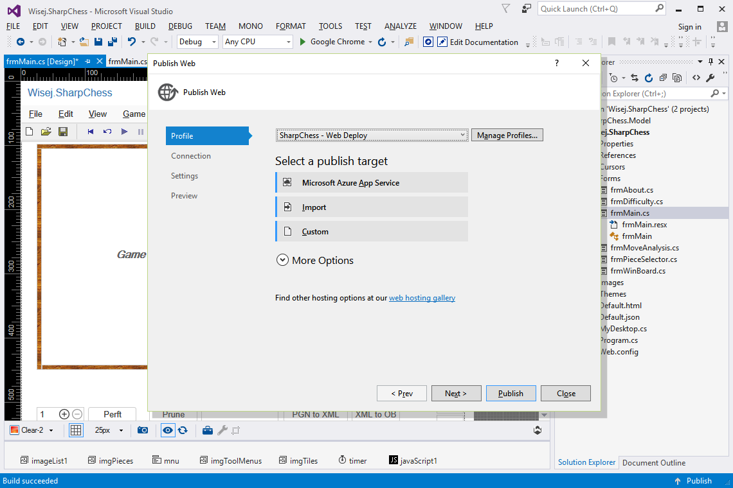Click the Clear-2 theme color swatch
Viewport: 733px width, 488px height.
point(15,430)
